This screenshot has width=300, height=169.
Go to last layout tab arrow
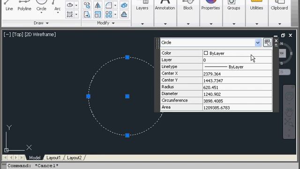point(22,158)
